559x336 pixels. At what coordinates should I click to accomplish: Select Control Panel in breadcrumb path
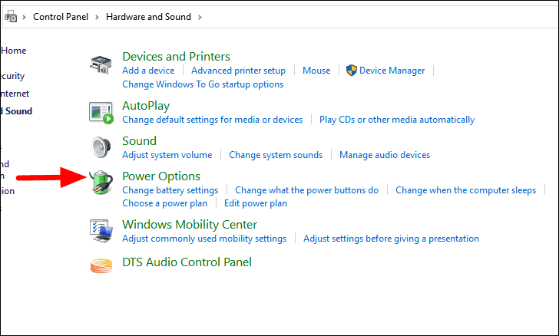(61, 17)
